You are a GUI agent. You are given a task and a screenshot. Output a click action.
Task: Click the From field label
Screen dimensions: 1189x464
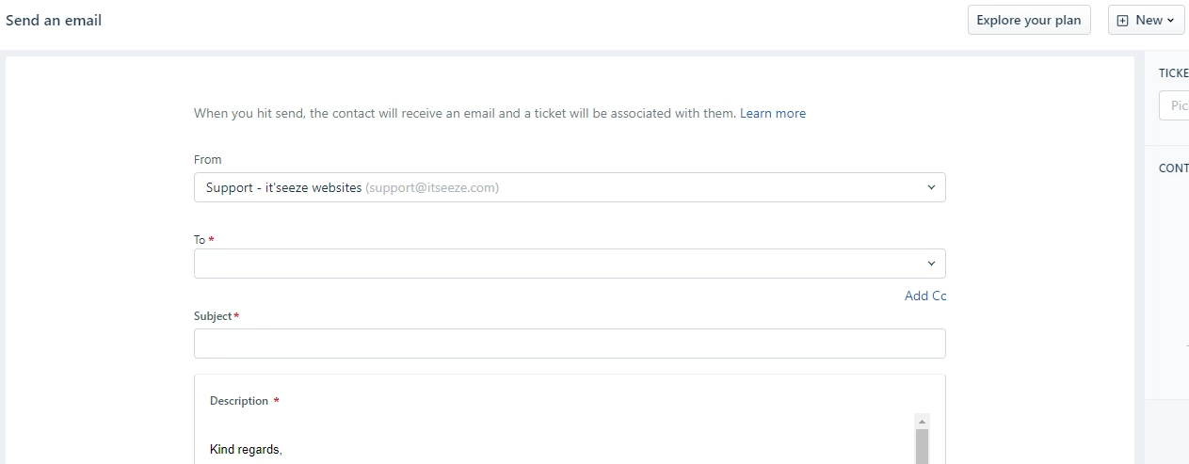pyautogui.click(x=208, y=160)
